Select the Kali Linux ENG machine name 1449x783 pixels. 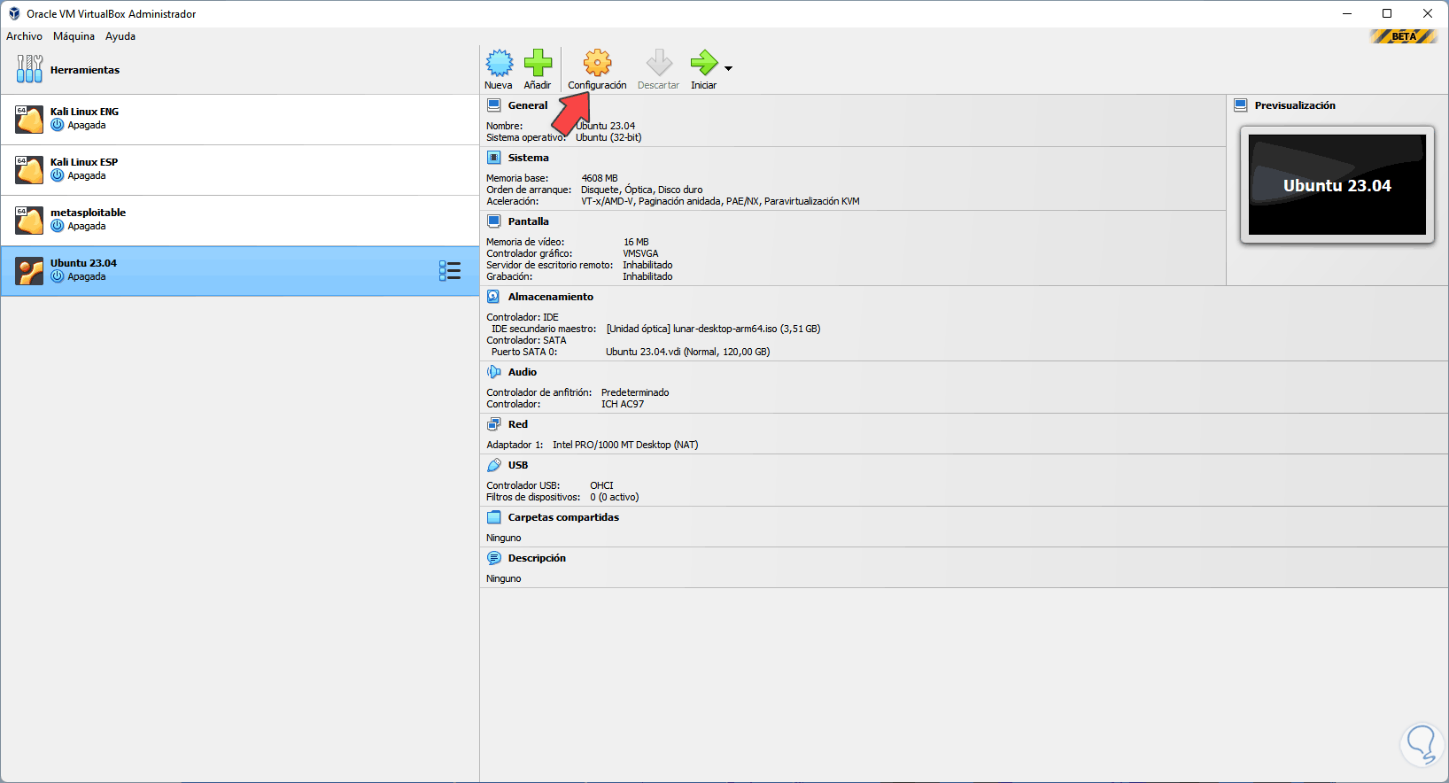point(84,112)
